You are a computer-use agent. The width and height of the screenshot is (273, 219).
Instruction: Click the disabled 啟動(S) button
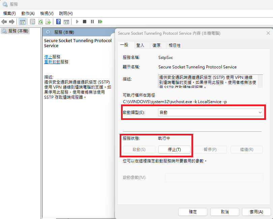tap(139, 150)
